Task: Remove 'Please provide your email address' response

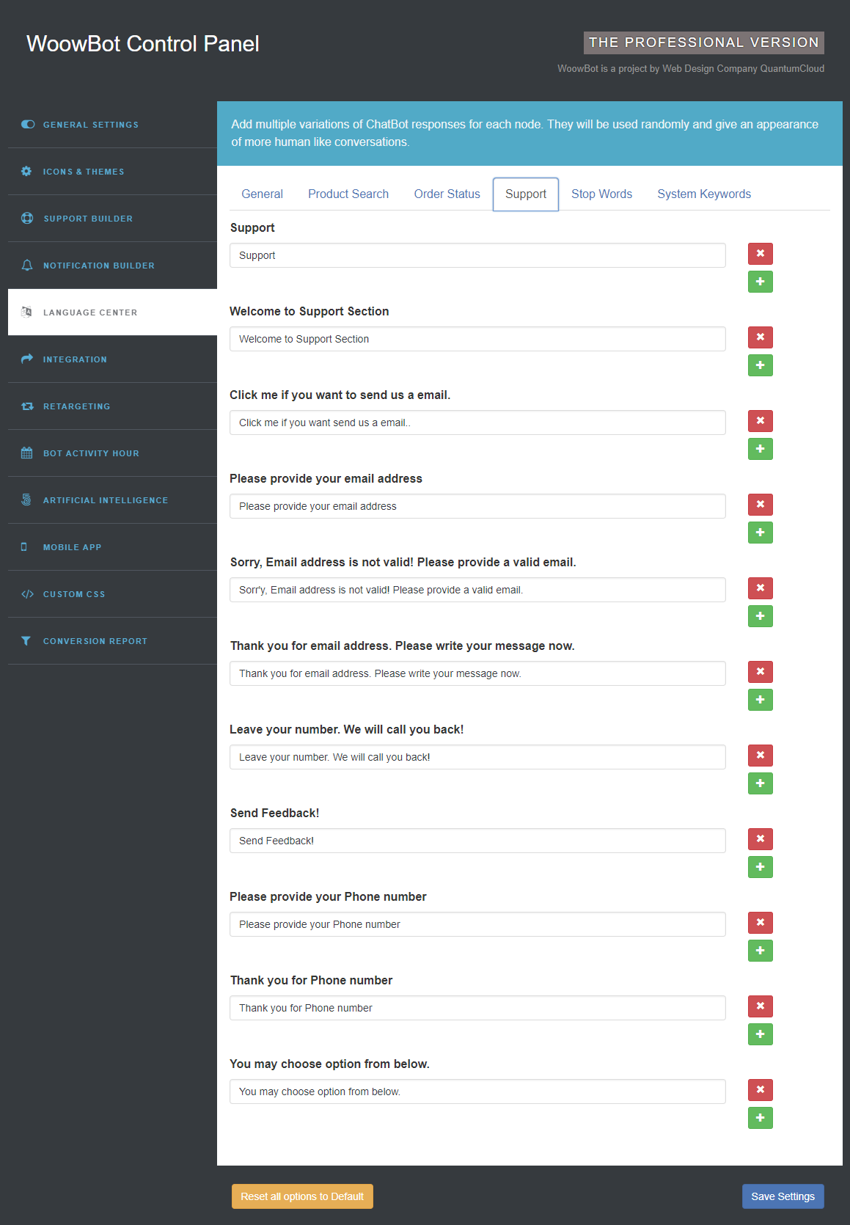Action: coord(761,504)
